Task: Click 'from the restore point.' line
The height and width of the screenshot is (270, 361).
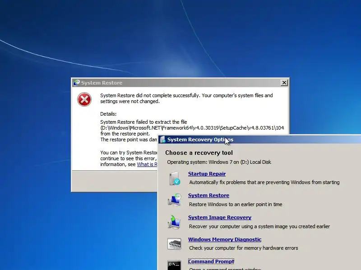Action: click(125, 134)
